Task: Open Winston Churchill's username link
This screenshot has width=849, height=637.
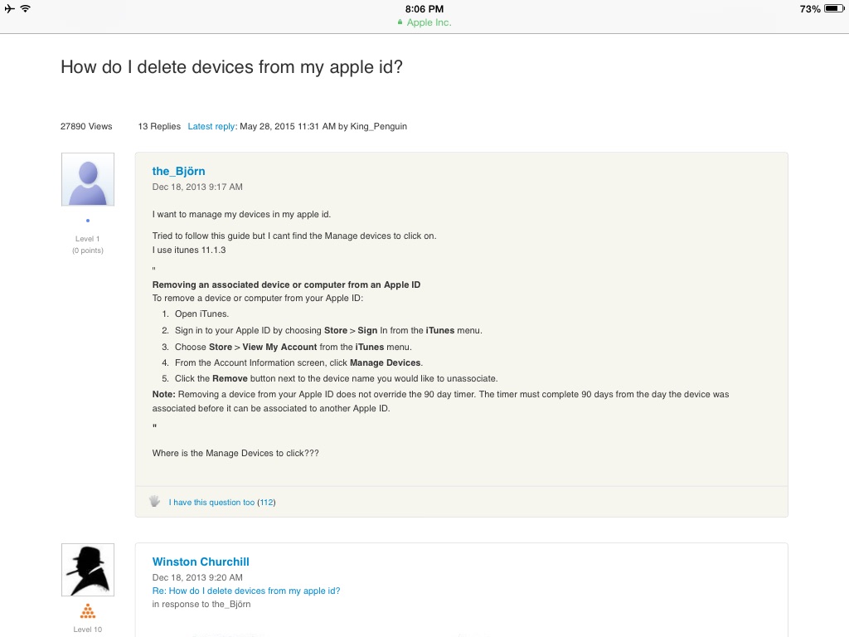Action: click(201, 562)
